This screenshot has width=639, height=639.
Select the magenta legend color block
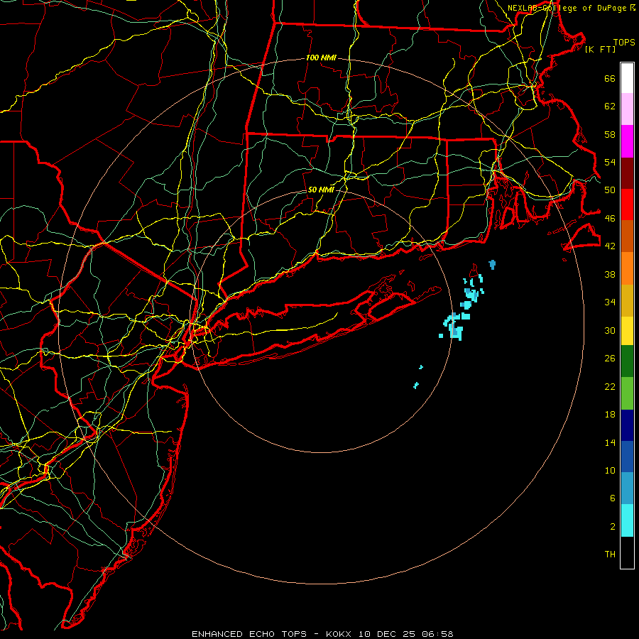point(627,141)
